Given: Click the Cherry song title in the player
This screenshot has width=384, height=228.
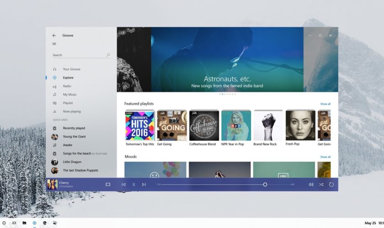Looking at the screenshot, I should [x=64, y=183].
